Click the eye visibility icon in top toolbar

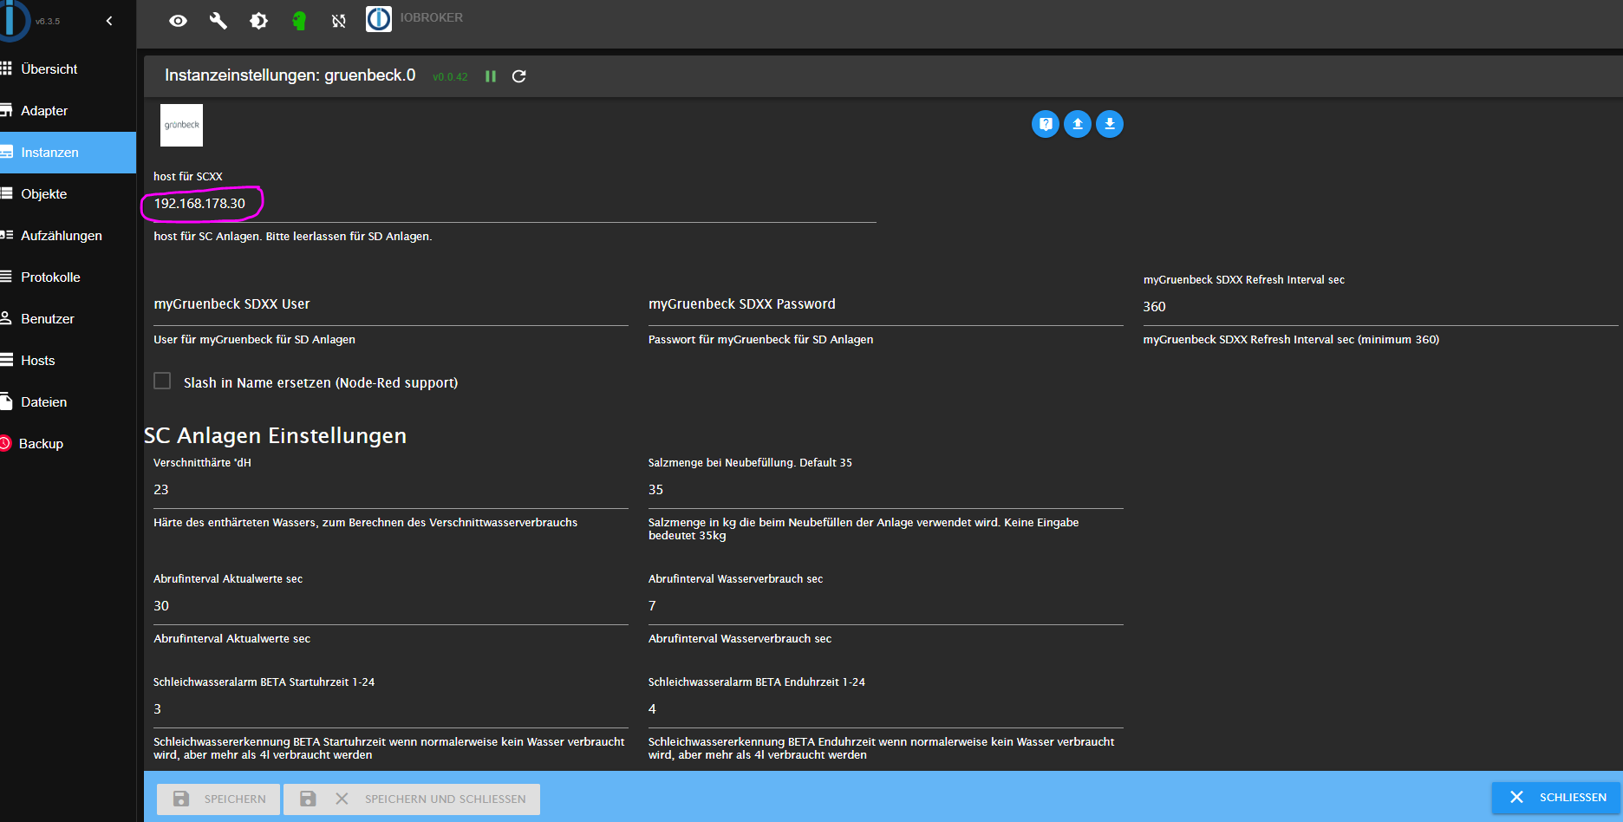point(178,21)
